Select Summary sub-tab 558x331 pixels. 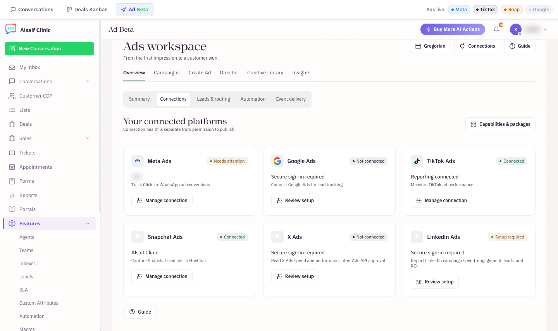[139, 99]
